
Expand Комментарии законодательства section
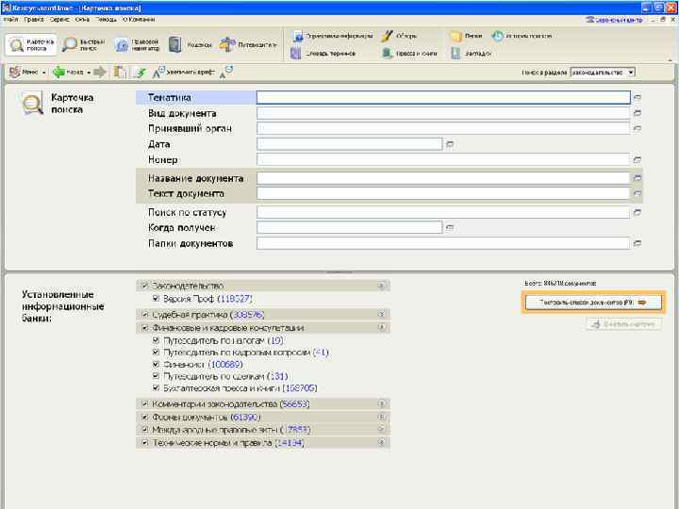(381, 404)
